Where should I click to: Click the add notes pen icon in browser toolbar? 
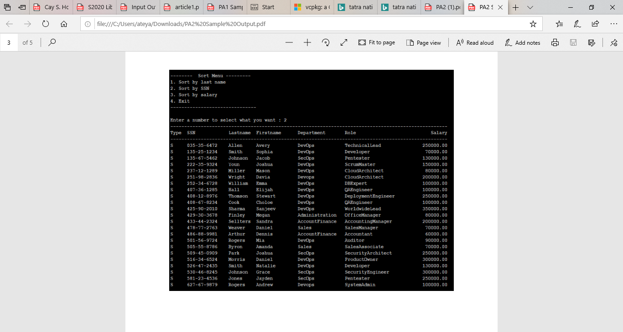tap(577, 24)
